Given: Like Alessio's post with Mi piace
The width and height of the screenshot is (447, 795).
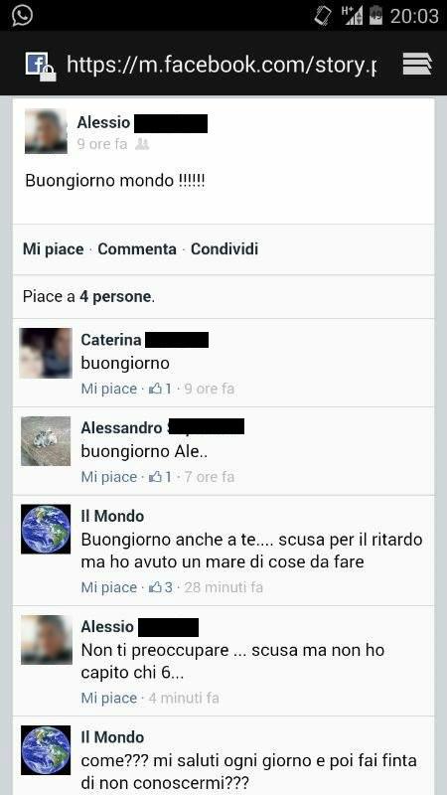Looking at the screenshot, I should [54, 249].
